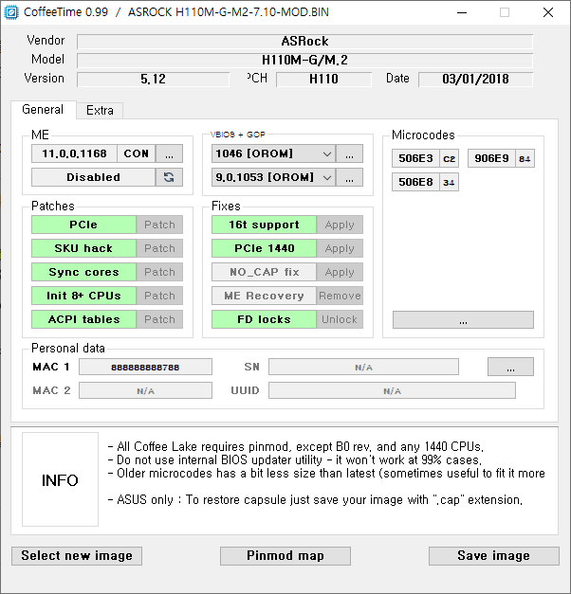Viewport: 571px width, 594px height.
Task: Click Patch button beside Init 8+ CPUs
Action: pyautogui.click(x=159, y=296)
